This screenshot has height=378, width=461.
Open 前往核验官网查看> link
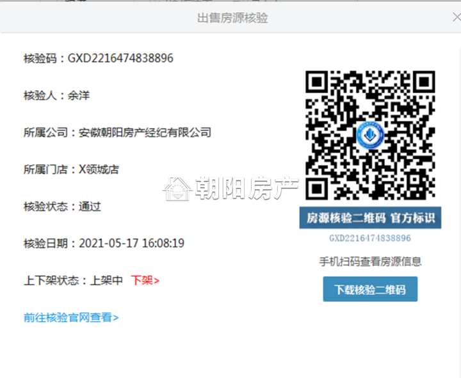point(71,317)
